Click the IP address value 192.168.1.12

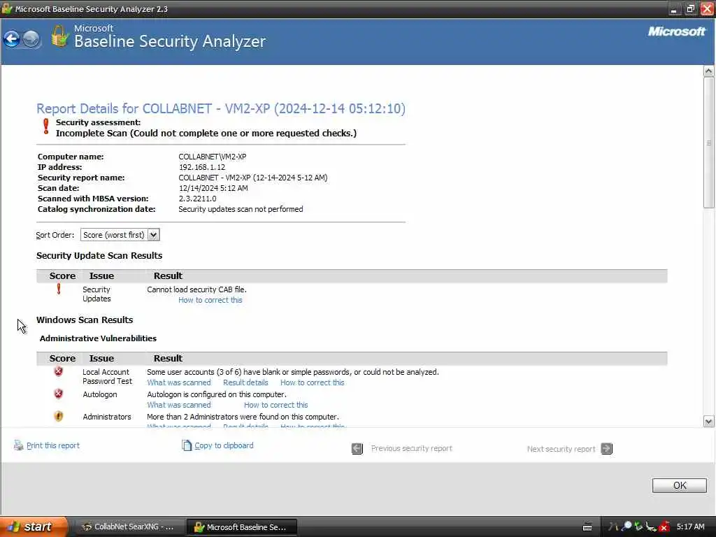(202, 167)
